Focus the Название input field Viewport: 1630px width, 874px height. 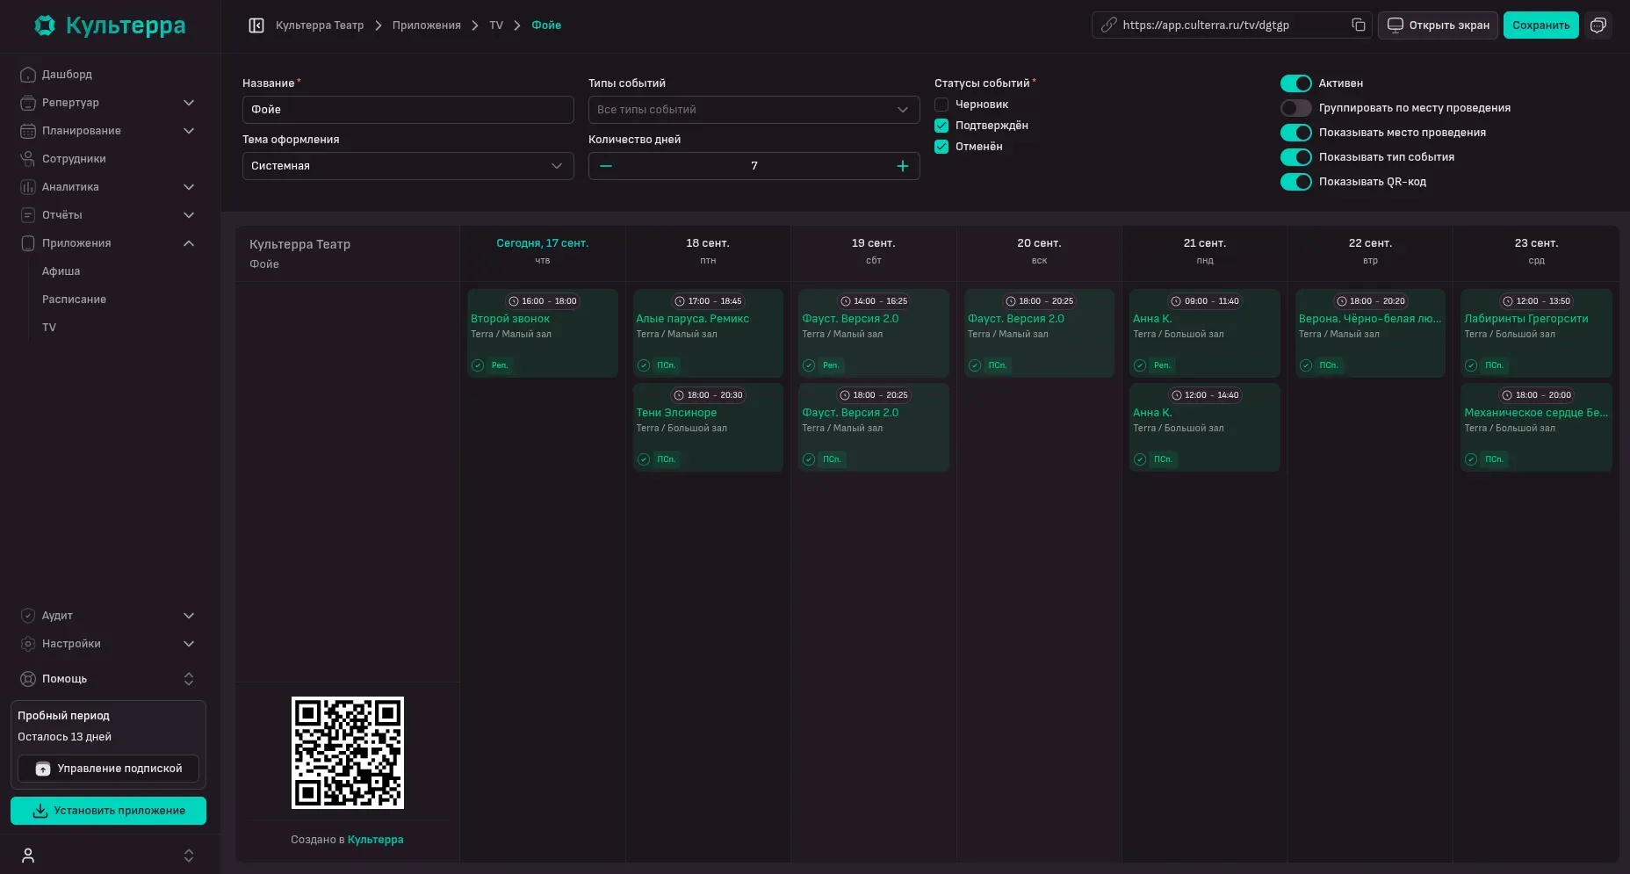[x=407, y=110]
